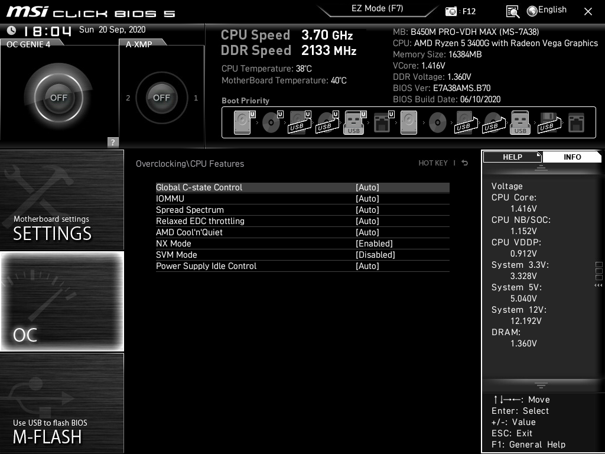The width and height of the screenshot is (605, 454).
Task: Click the lower handle bars of info panel
Action: [541, 385]
